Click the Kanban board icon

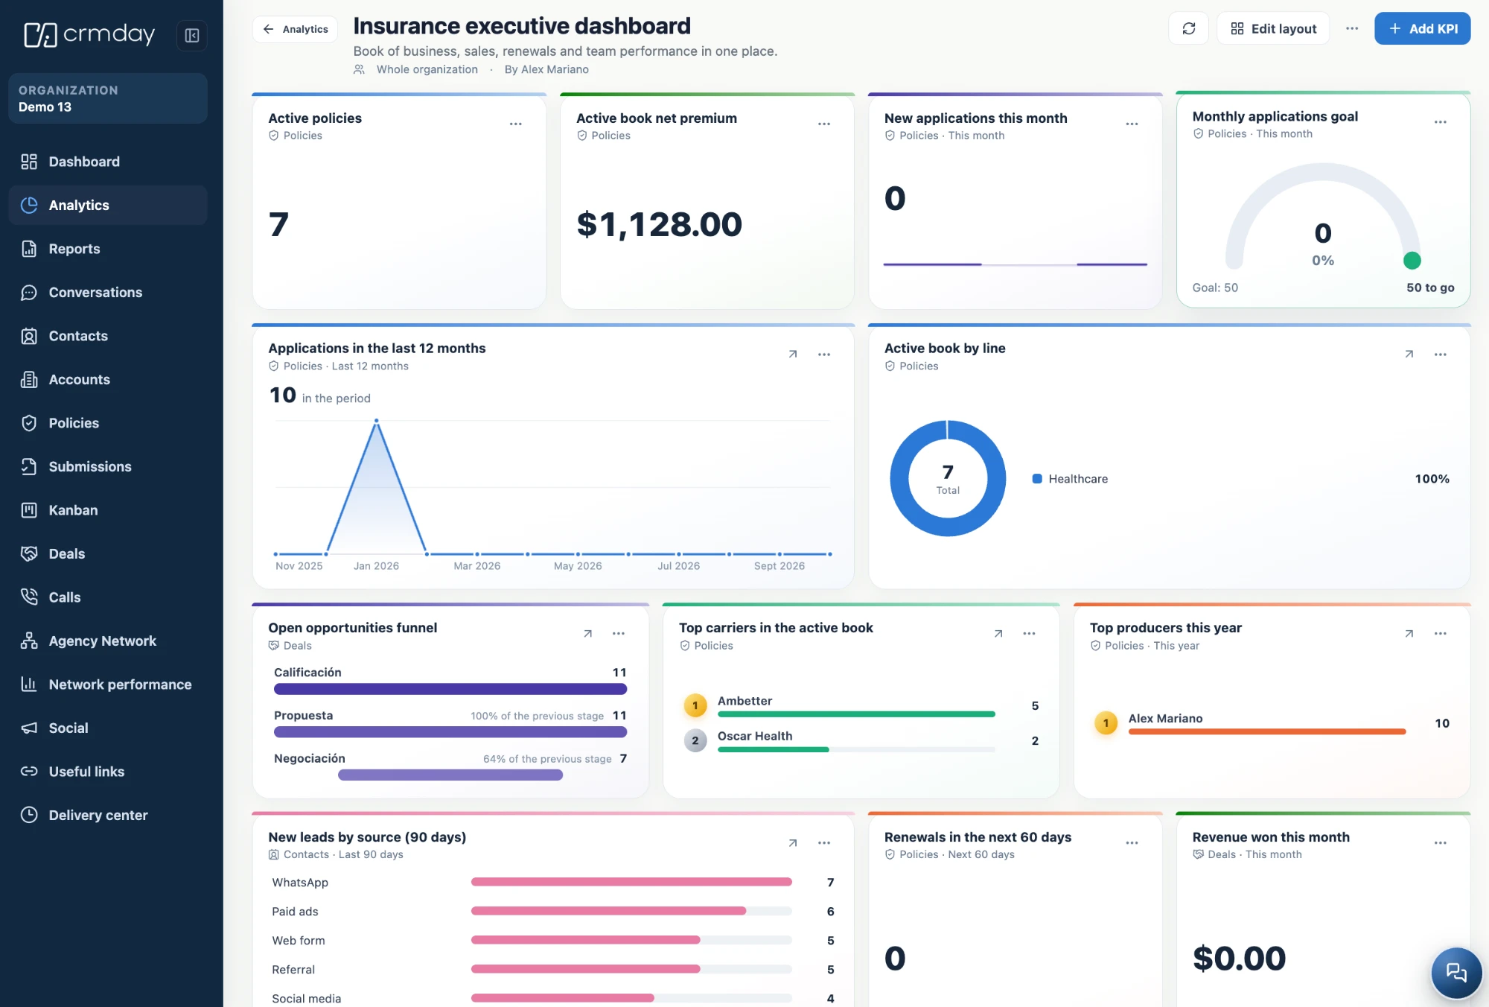click(29, 510)
